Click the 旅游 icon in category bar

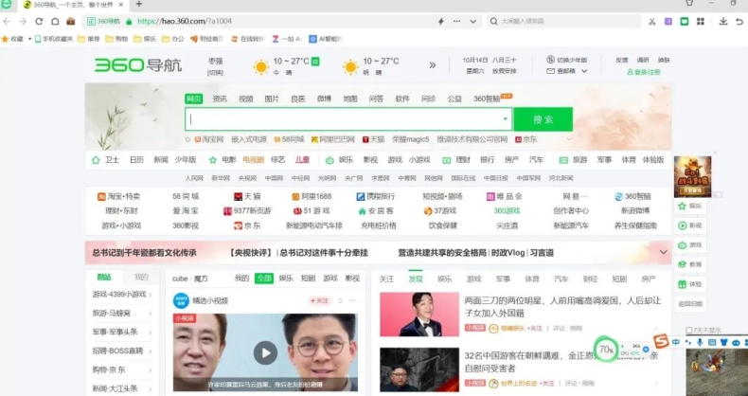click(x=563, y=160)
